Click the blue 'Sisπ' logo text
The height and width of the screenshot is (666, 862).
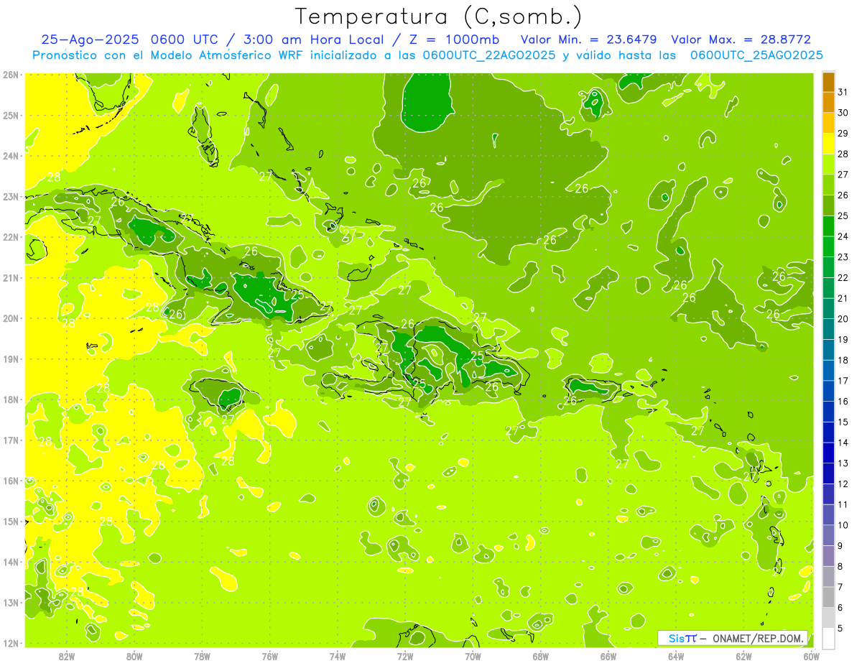tap(682, 638)
